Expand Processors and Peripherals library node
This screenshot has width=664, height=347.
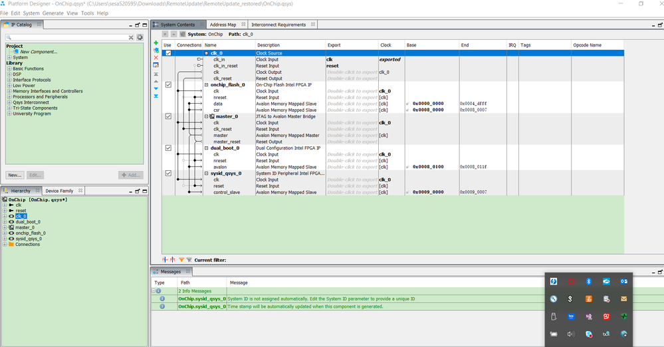(x=9, y=97)
